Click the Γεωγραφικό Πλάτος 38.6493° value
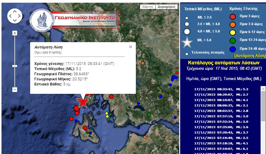The width and height of the screenshot is (266, 154). pyautogui.click(x=81, y=74)
